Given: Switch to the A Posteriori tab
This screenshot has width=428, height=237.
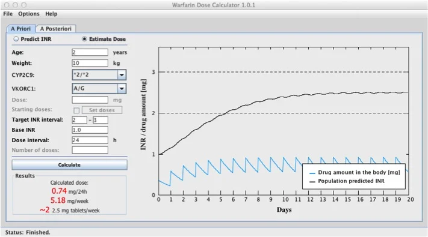Looking at the screenshot, I should (x=56, y=29).
